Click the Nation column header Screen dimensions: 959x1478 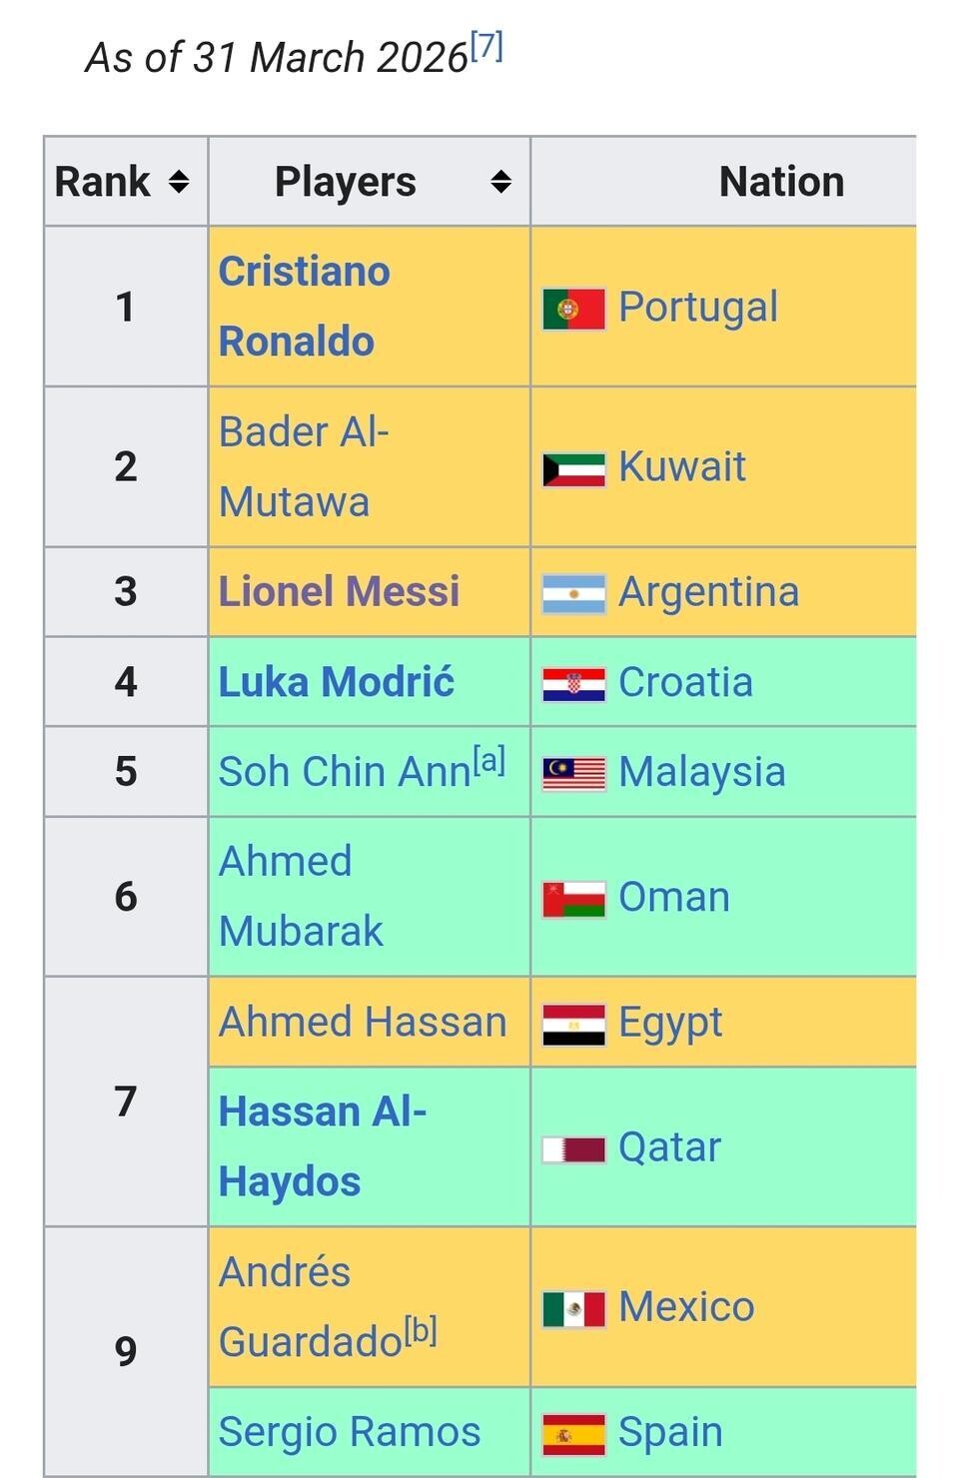click(x=781, y=182)
